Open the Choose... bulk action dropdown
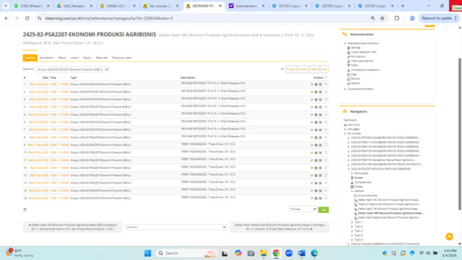The image size is (462, 260). tap(302, 209)
